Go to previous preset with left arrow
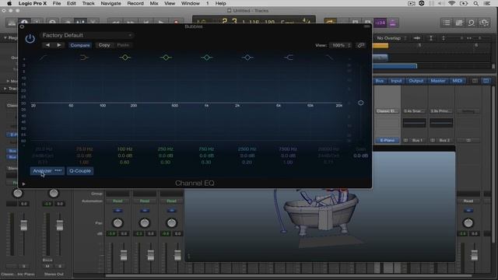This screenshot has height=280, width=498. click(47, 45)
